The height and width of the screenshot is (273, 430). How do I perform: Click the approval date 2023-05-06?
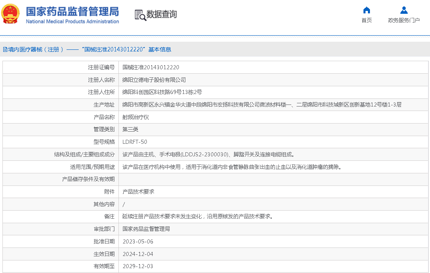point(138,241)
